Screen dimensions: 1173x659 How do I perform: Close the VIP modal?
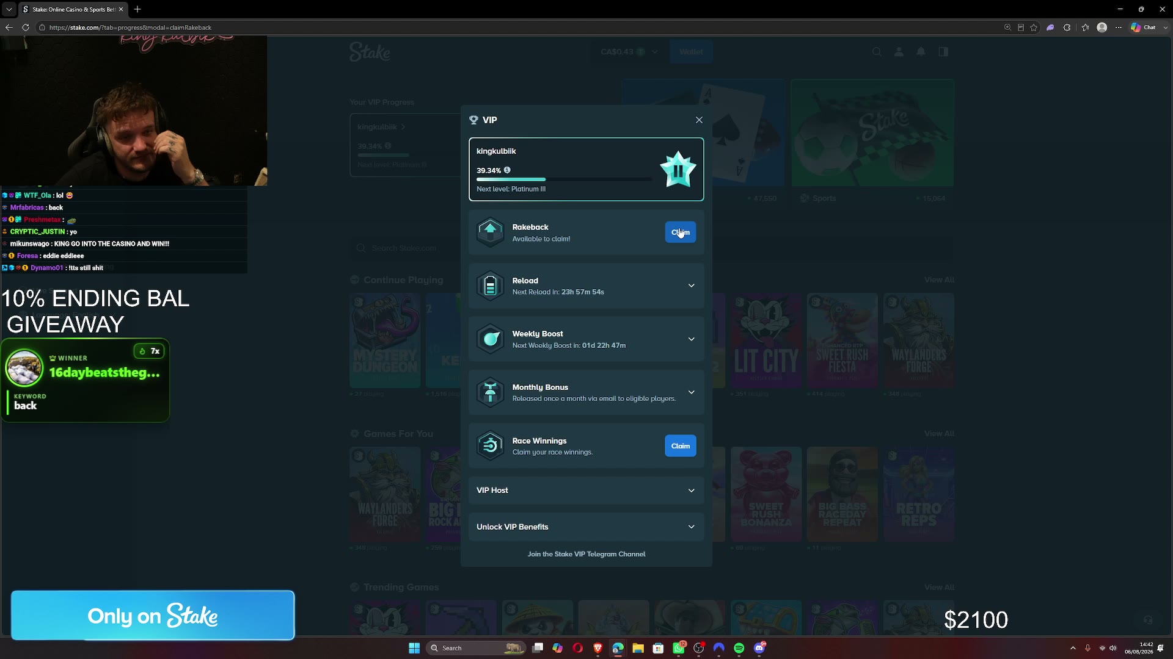pyautogui.click(x=699, y=120)
